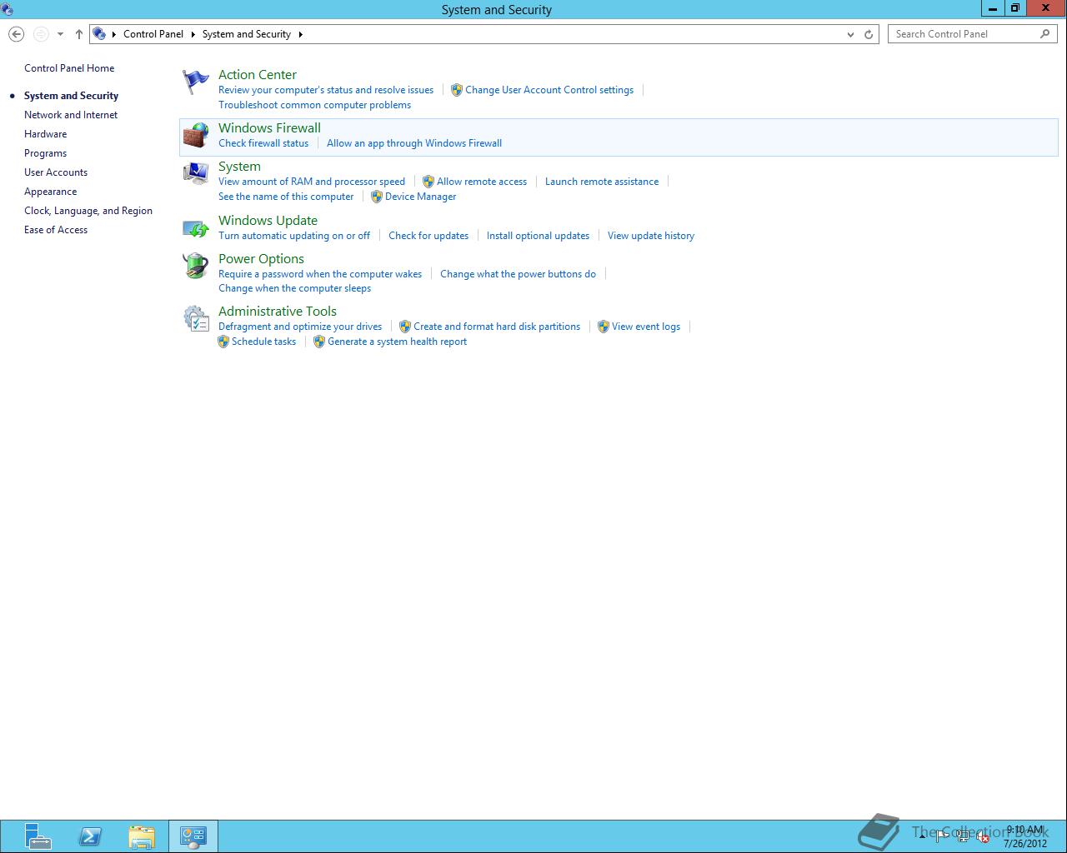Click View amount of RAM and processor speed

[x=312, y=182]
